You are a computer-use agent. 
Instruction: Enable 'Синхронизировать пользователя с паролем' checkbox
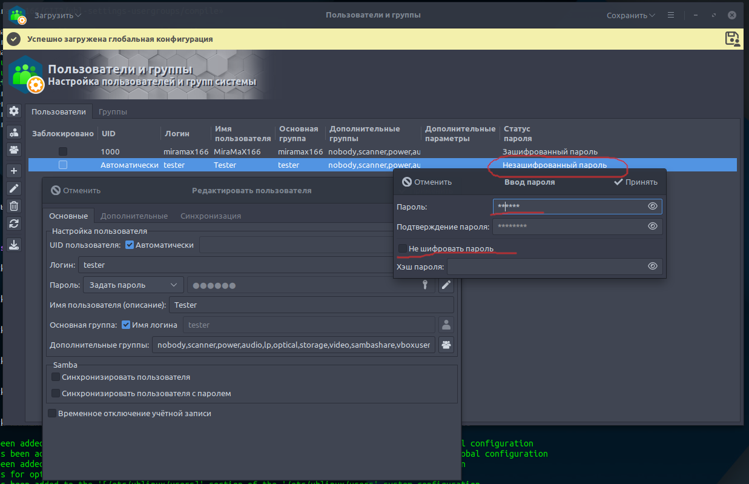coord(56,393)
